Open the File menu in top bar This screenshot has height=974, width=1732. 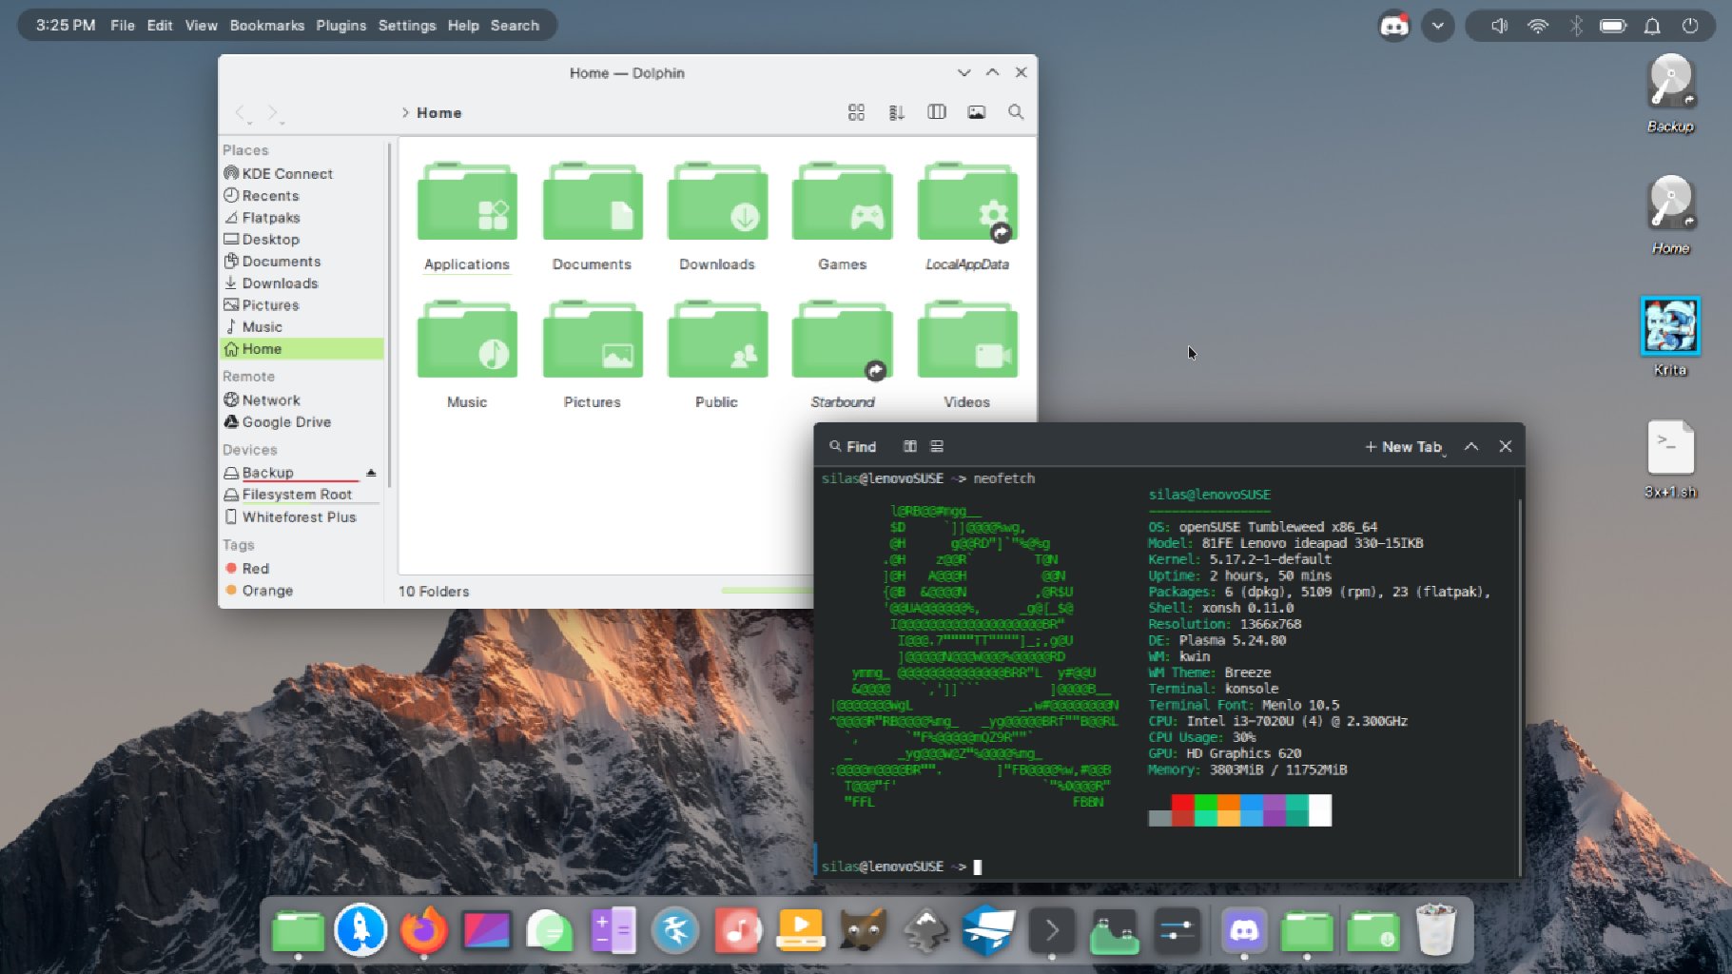tap(123, 26)
